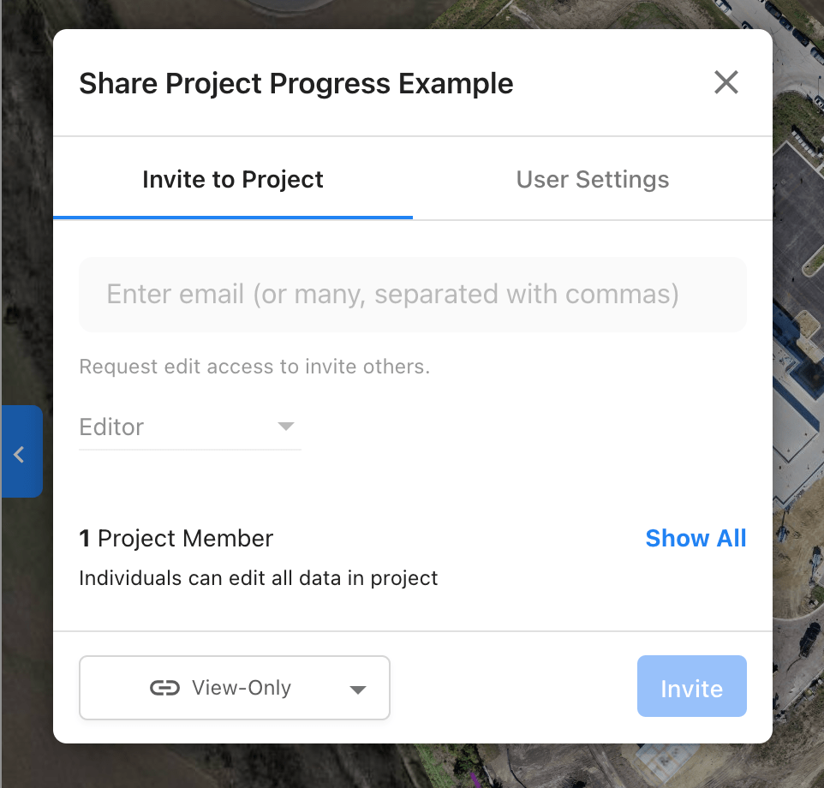Show All project members
Viewport: 824px width, 788px height.
[696, 538]
